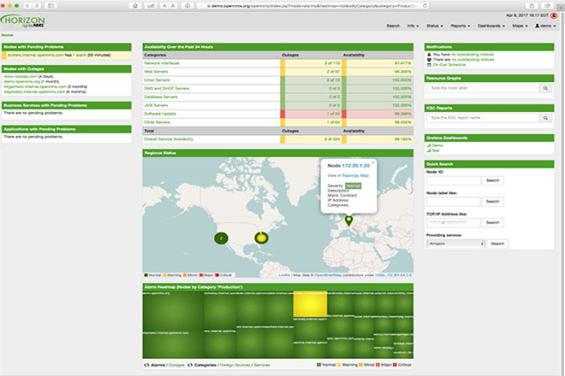Click the yellow-centered cluster marker on east US
565x376 pixels.
click(261, 238)
